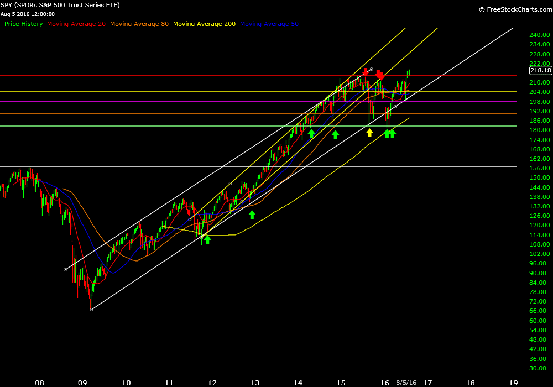Viewport: 553px width, 387px height.
Task: Click the 240.00 label on the price axis
Action: 538,35
